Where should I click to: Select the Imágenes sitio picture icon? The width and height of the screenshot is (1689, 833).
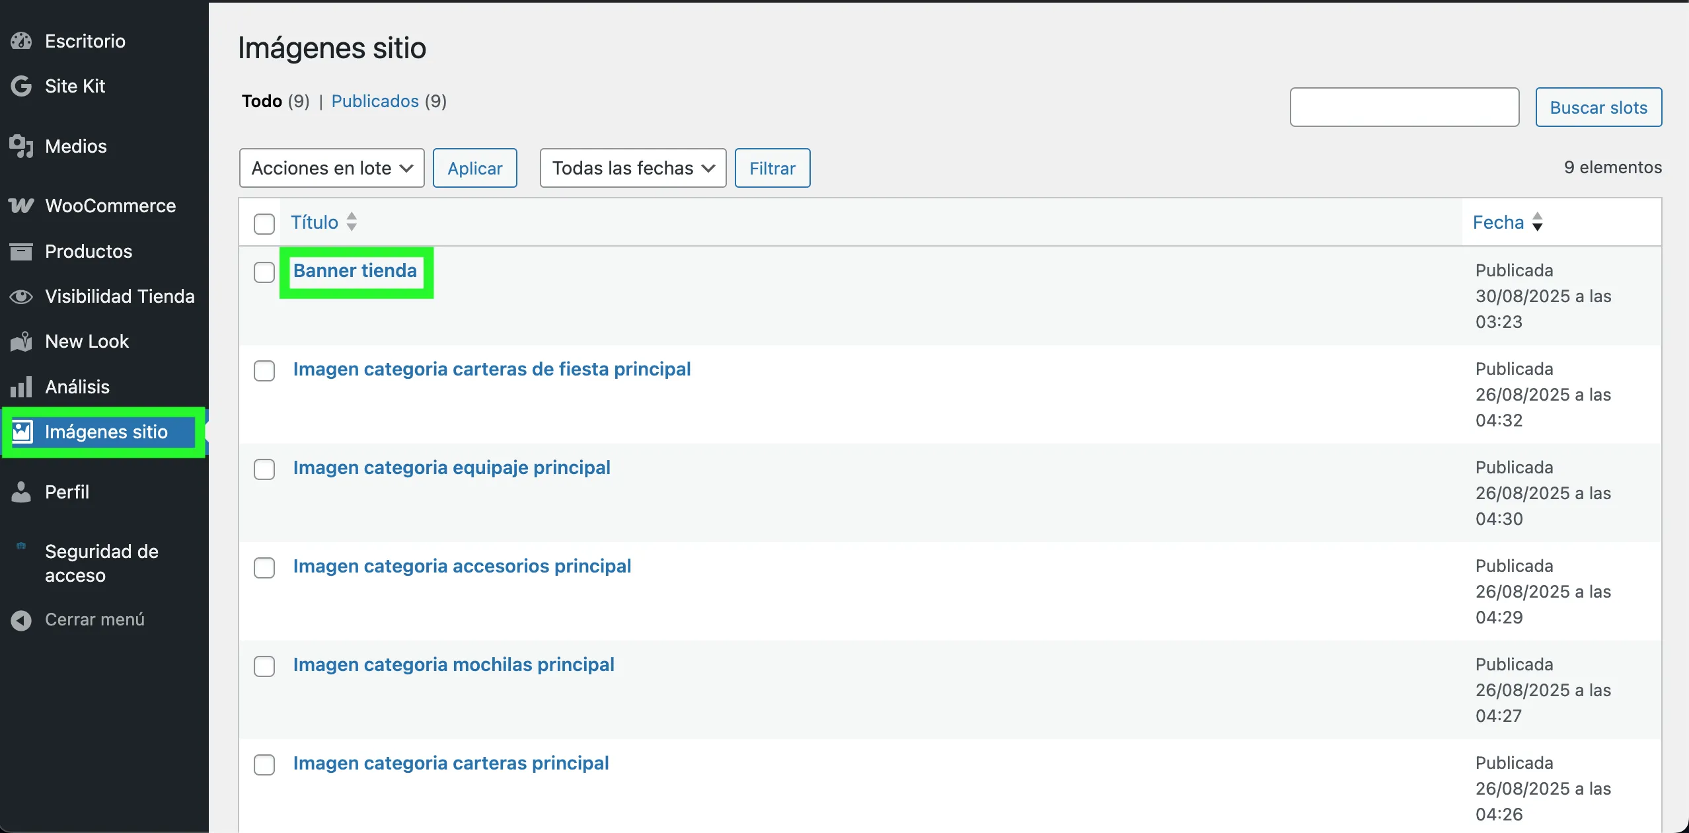pos(22,432)
